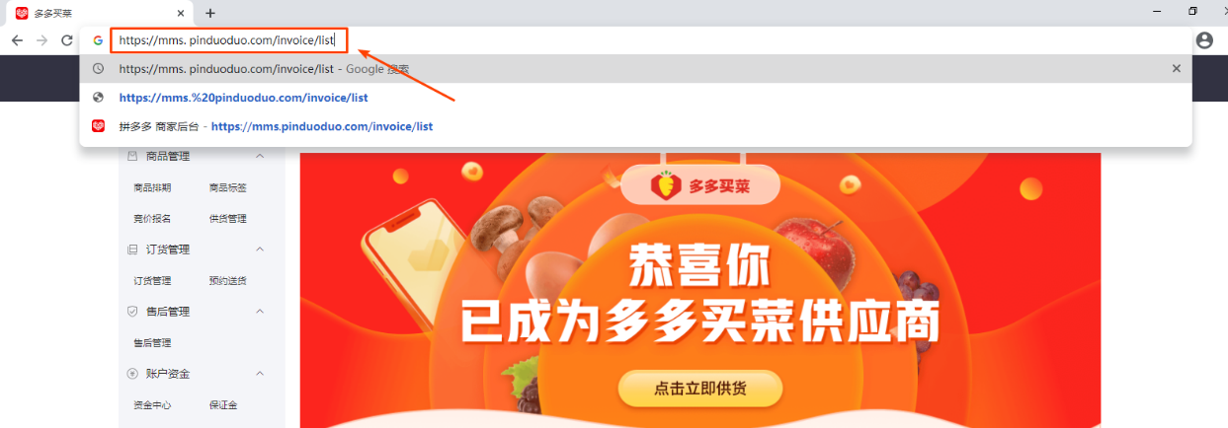Image resolution: width=1228 pixels, height=428 pixels.
Task: Open 资金中心 in the sidebar
Action: click(x=152, y=405)
